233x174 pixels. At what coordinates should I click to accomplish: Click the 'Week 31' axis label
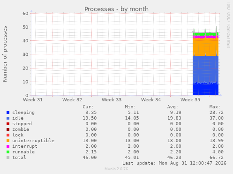click(x=33, y=100)
